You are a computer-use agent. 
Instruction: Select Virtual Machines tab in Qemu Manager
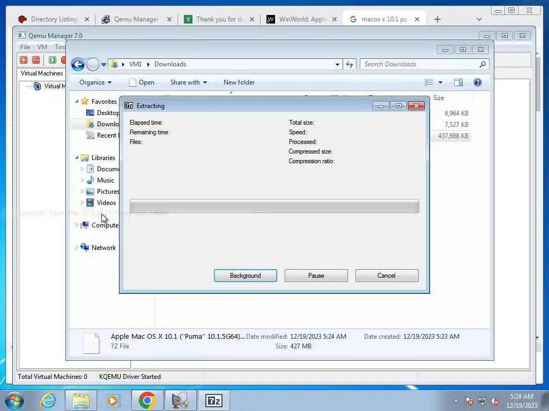pyautogui.click(x=42, y=73)
